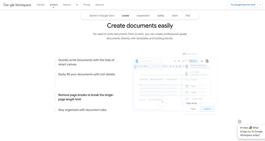Click the insert link toolbar icon
265x141 pixels.
tap(183, 66)
